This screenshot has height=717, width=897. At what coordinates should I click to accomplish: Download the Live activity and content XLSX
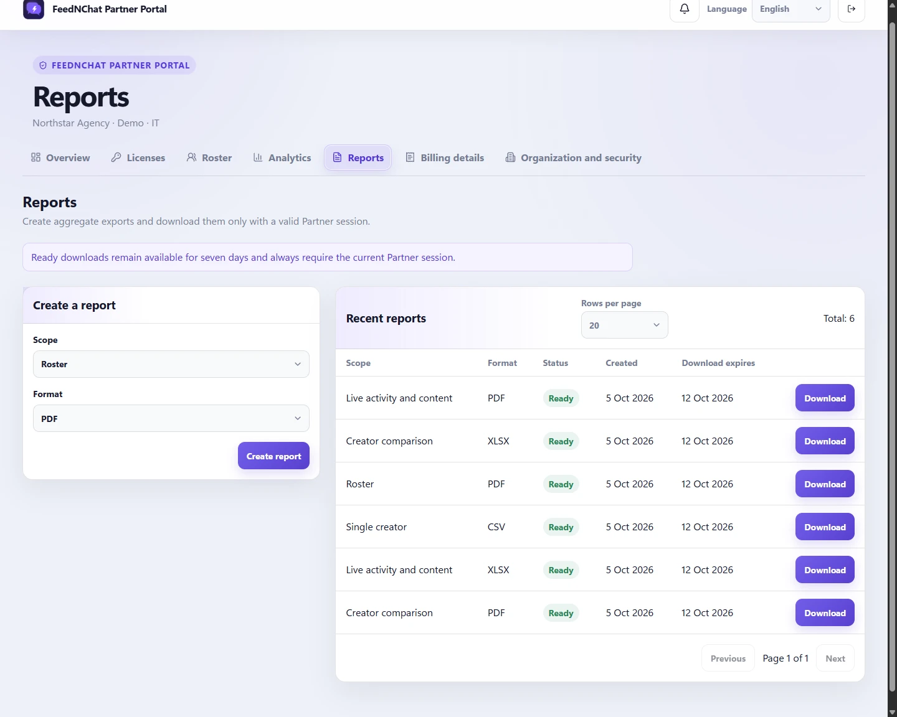(825, 570)
